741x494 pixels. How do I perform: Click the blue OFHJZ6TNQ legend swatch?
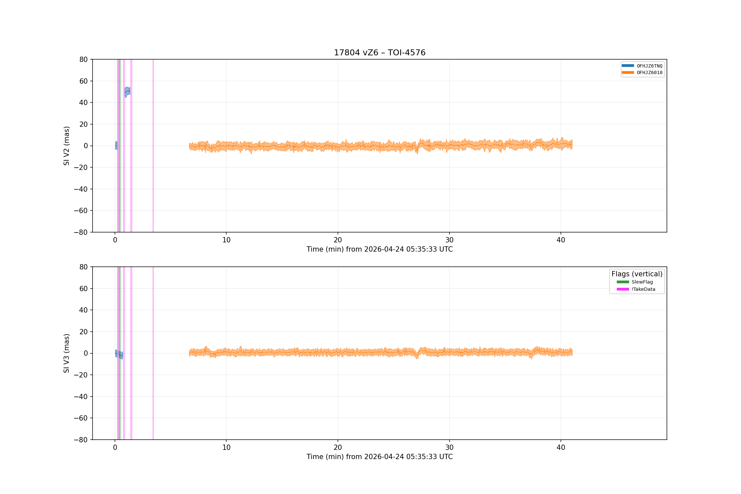[x=628, y=66]
